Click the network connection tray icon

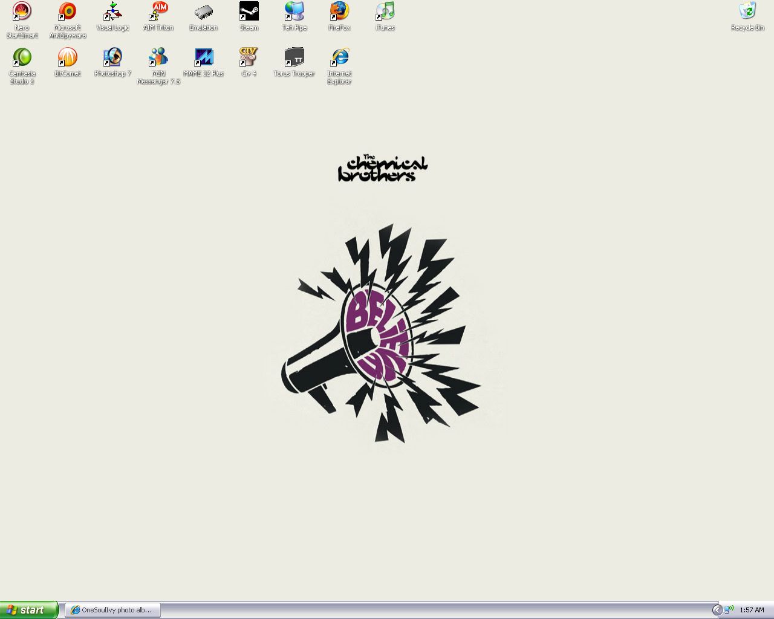coord(729,609)
